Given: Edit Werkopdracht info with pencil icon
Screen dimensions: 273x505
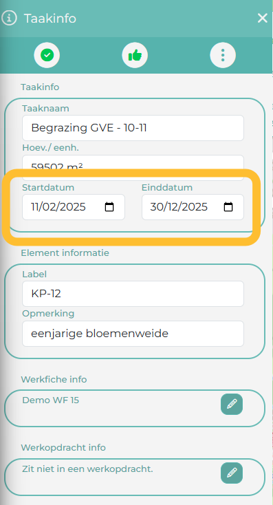Looking at the screenshot, I should pyautogui.click(x=232, y=473).
